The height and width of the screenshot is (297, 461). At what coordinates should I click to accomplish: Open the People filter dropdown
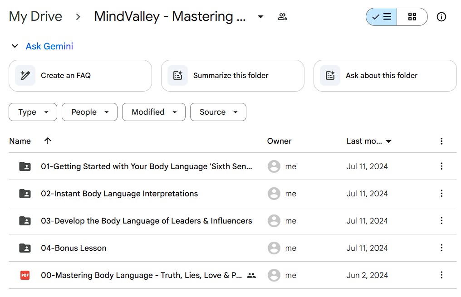(89, 112)
